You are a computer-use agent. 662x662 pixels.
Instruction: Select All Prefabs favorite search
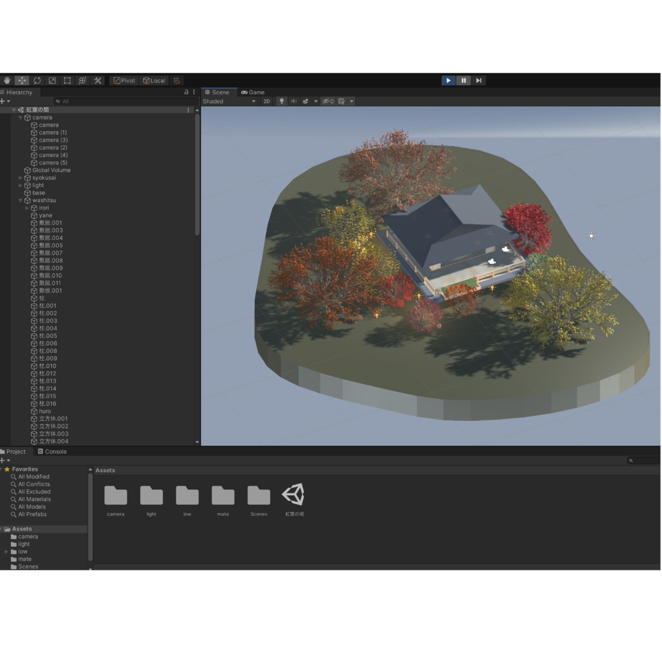32,515
